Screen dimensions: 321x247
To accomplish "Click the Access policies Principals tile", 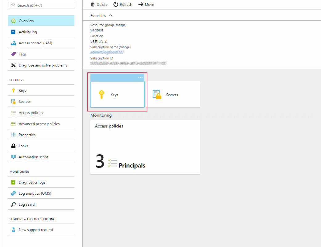I will pos(145,147).
